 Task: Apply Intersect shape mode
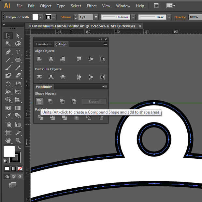[62, 101]
